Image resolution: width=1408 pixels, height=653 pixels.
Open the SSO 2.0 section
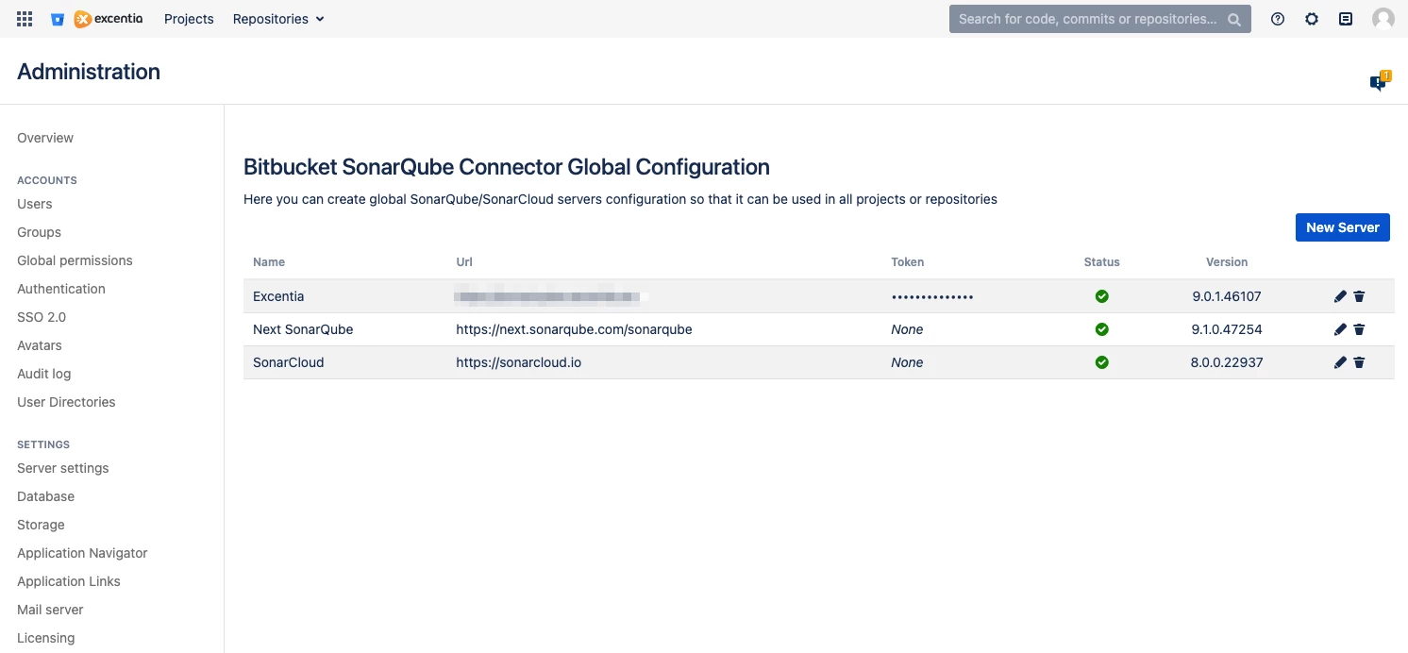coord(41,316)
